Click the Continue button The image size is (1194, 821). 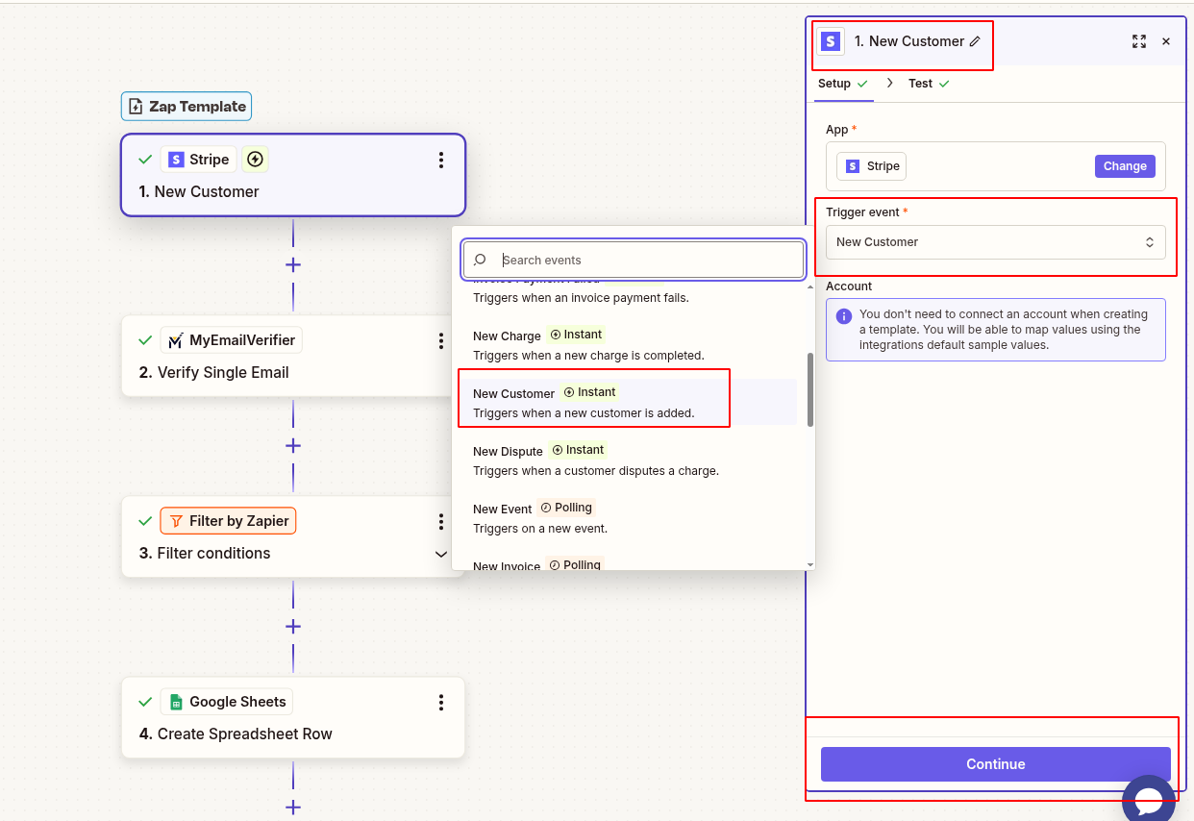(x=995, y=764)
